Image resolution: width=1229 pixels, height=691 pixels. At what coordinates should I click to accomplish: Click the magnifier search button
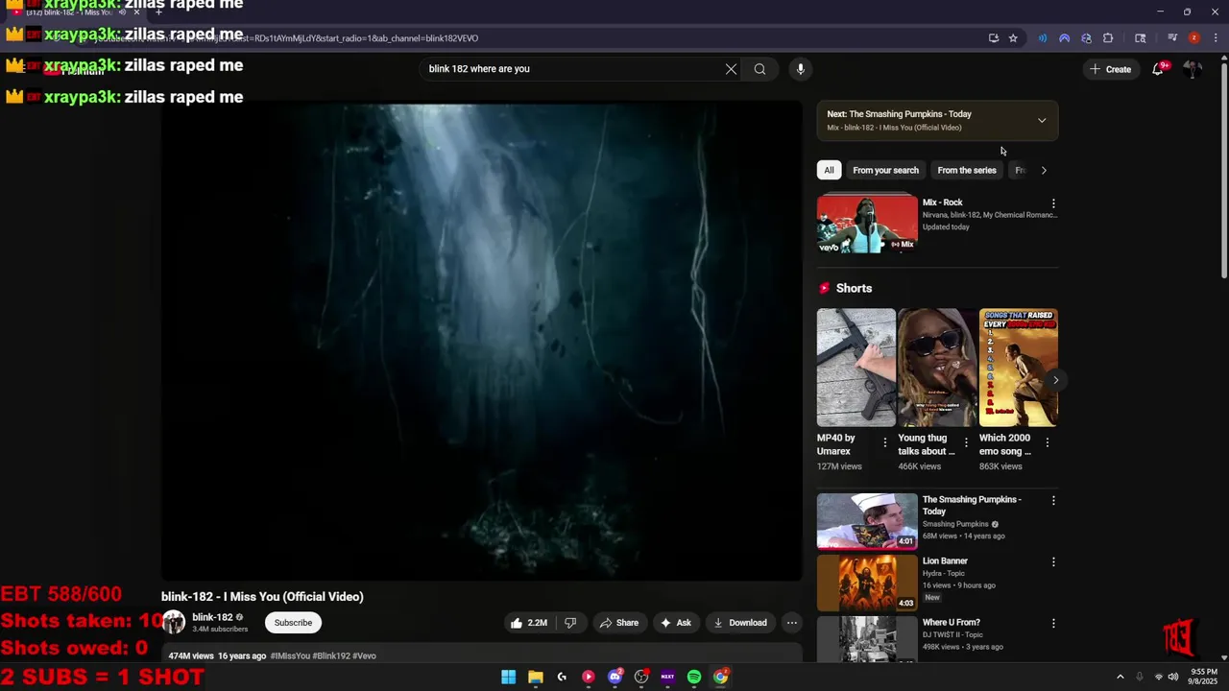coord(759,69)
